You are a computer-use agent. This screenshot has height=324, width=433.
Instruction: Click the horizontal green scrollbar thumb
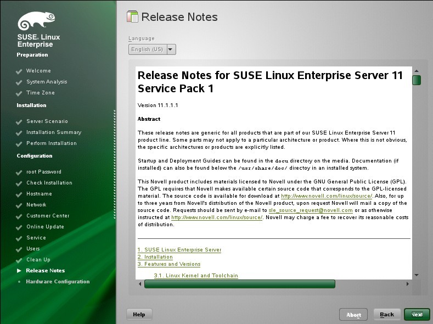pos(240,284)
